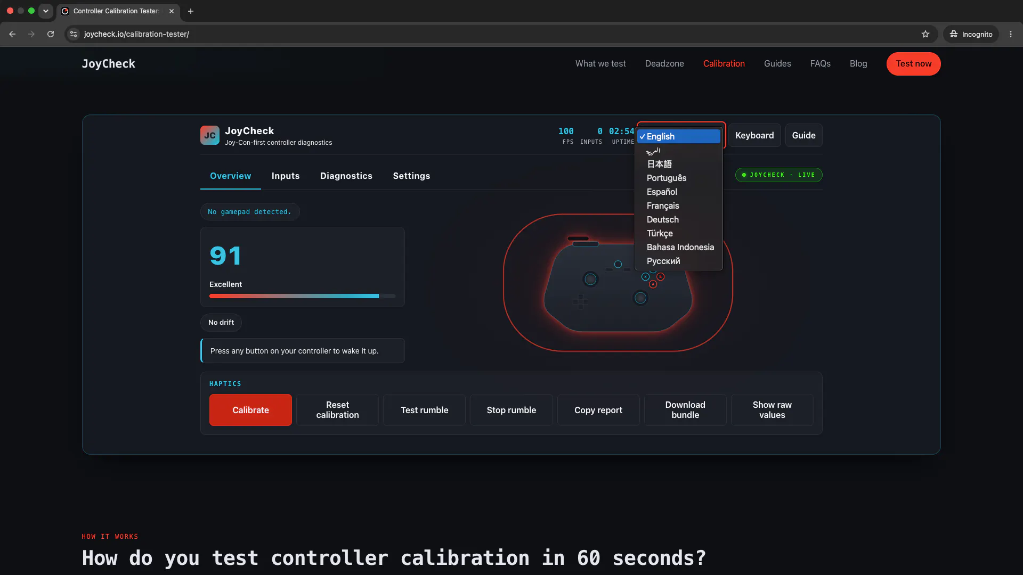Click Copy report
Viewport: 1023px width, 575px height.
click(x=598, y=410)
